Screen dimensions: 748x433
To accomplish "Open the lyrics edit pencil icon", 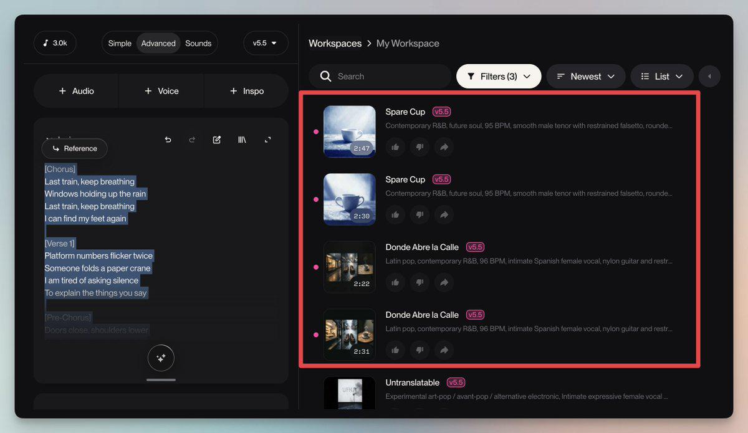I will point(217,140).
